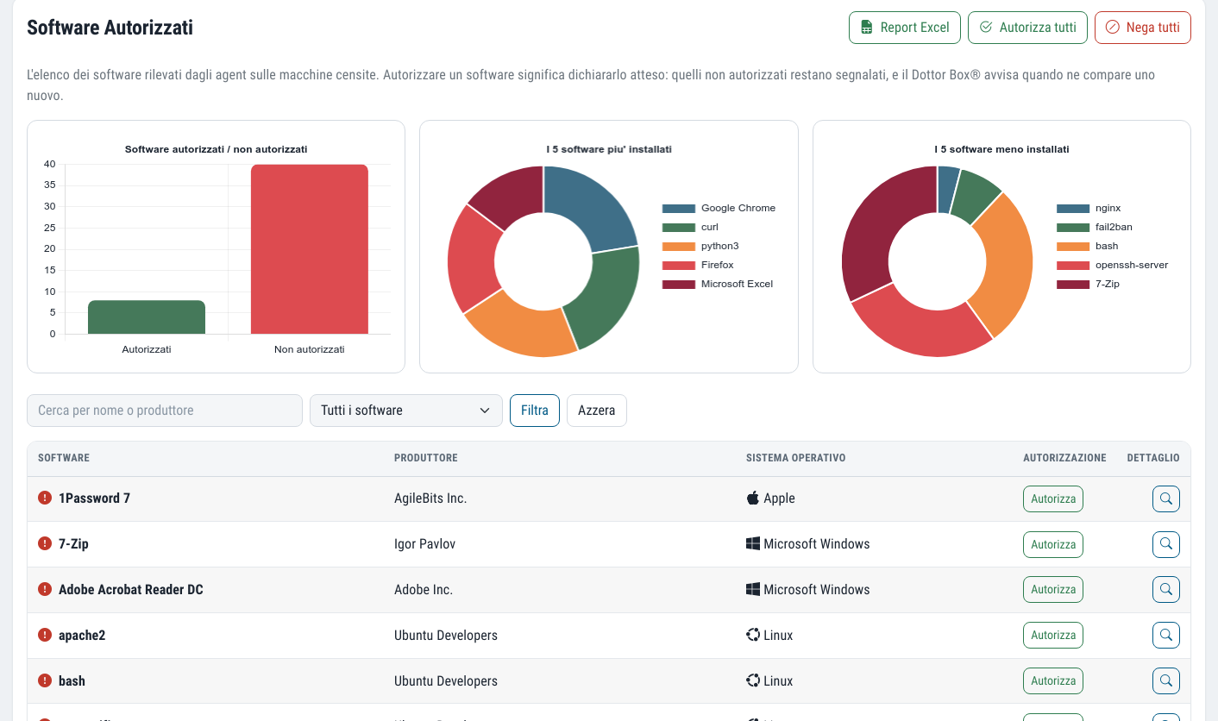Click Nega tutti button

tap(1143, 28)
